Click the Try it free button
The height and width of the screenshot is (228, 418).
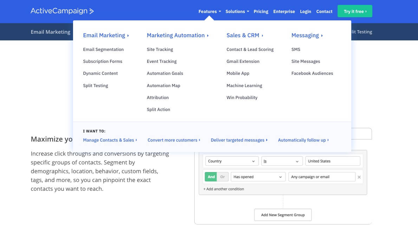(x=355, y=11)
